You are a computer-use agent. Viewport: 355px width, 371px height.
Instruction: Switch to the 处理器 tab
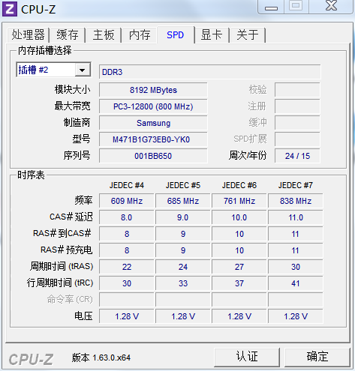pyautogui.click(x=28, y=34)
